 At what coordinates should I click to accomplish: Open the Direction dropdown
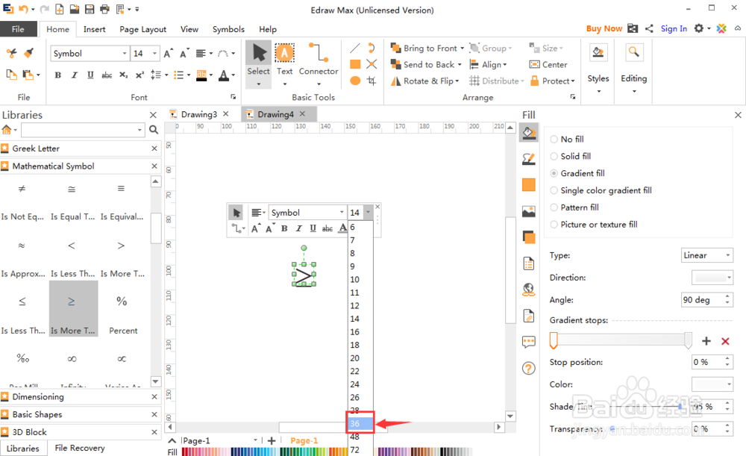712,277
